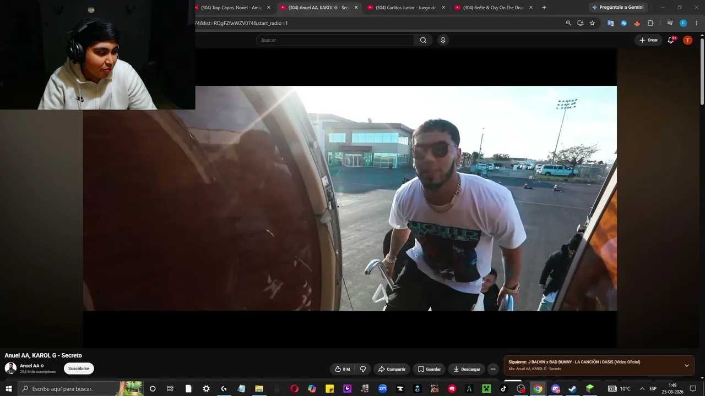The height and width of the screenshot is (396, 705).
Task: Bookmark this page with star icon
Action: [592, 23]
